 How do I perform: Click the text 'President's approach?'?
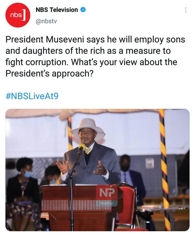[x=49, y=73]
